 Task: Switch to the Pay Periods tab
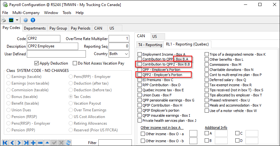tap(80, 28)
